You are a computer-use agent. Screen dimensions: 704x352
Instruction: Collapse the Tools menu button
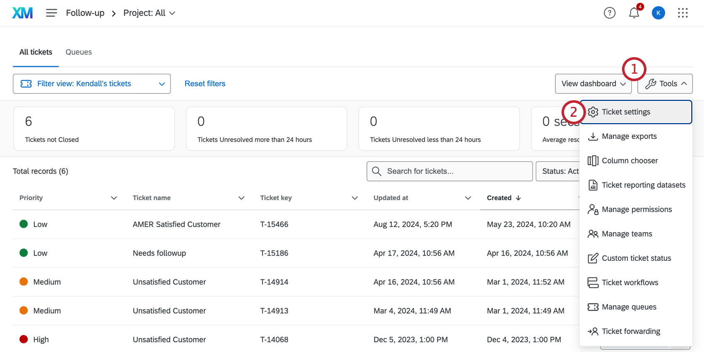665,84
